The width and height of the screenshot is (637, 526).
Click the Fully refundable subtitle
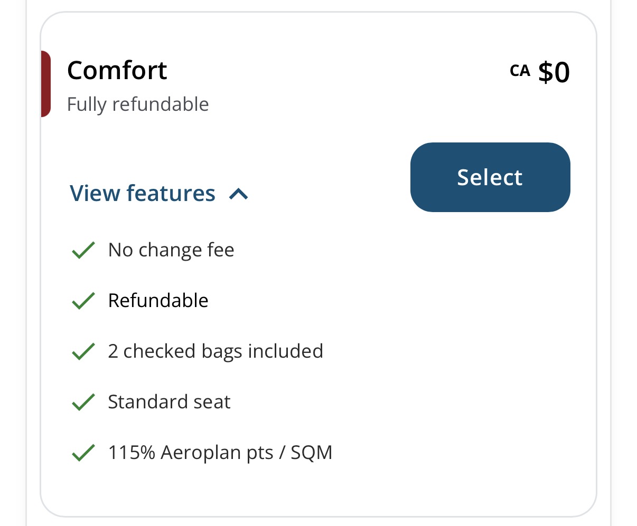point(138,104)
